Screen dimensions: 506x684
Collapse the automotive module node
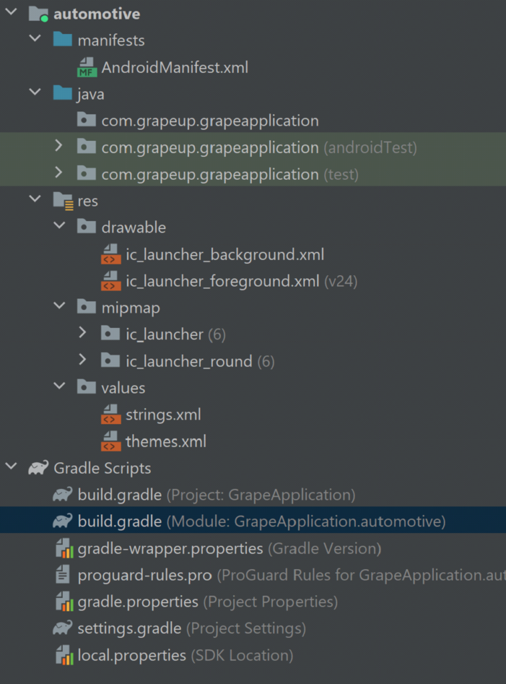[x=11, y=12]
